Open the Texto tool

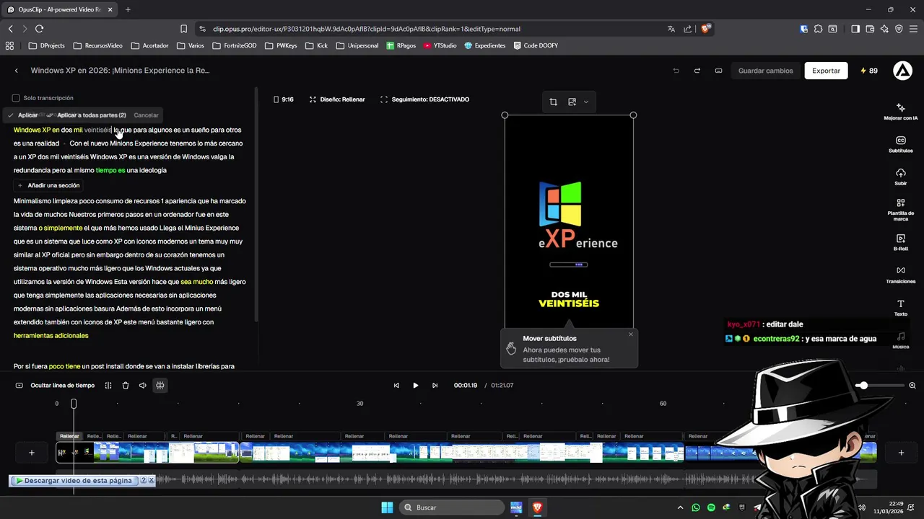[x=900, y=308]
